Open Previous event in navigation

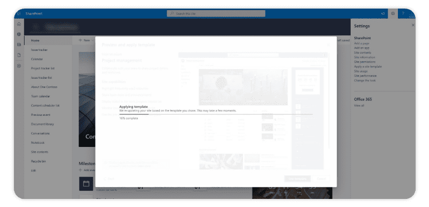(x=41, y=115)
